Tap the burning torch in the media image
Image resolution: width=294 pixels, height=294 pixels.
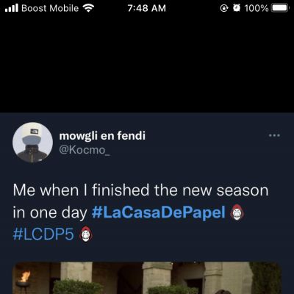[x=24, y=277]
